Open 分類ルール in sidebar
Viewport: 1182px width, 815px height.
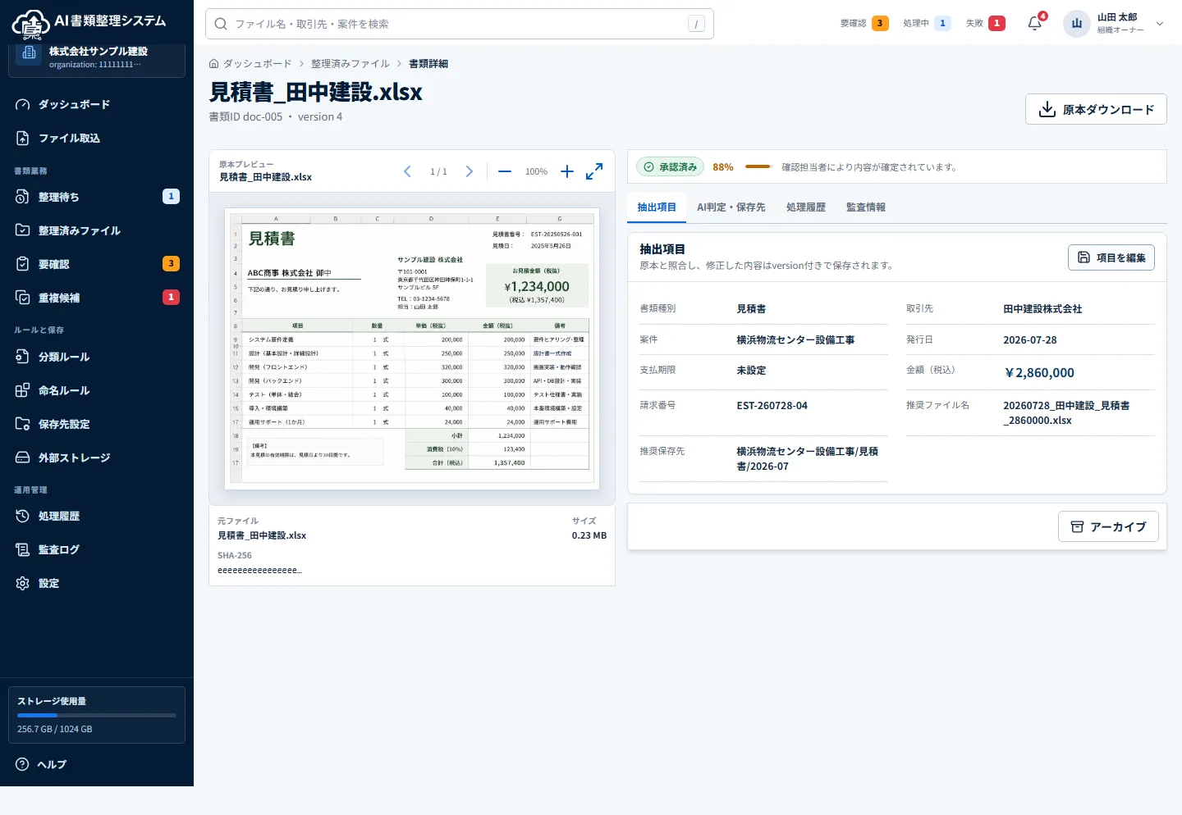click(97, 357)
